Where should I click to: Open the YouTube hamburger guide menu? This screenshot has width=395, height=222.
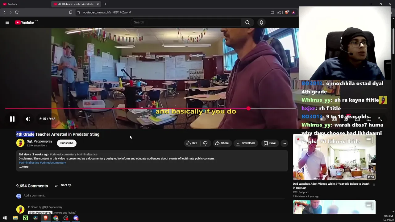(7, 22)
